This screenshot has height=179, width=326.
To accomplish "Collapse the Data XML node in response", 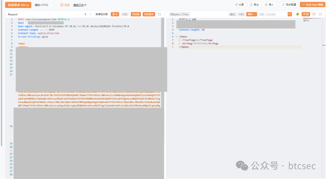I will pos(176,37).
